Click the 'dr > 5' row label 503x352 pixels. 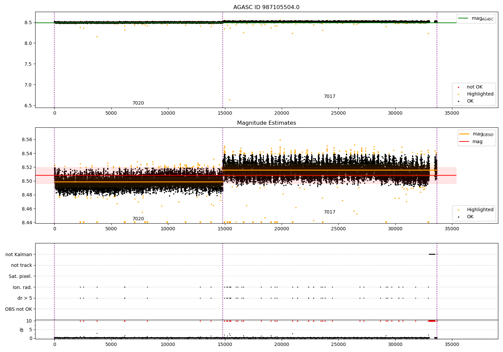[x=25, y=298]
